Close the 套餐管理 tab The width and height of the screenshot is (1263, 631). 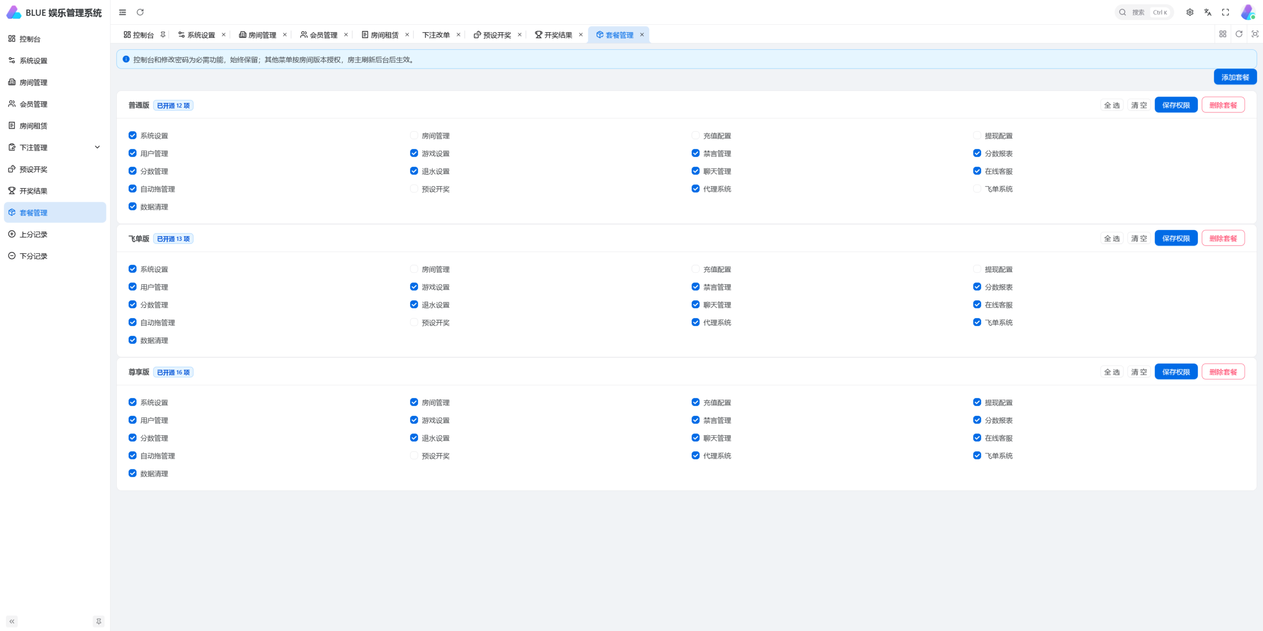coord(642,35)
